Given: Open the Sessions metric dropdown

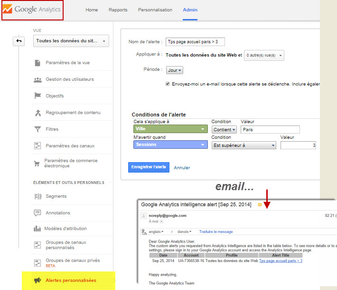Looking at the screenshot, I should click(x=170, y=145).
